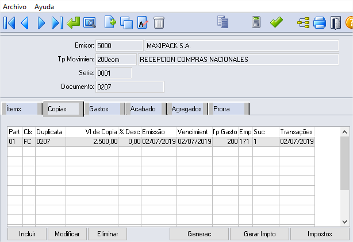
Task: Open the Gastos tab
Action: (105, 109)
